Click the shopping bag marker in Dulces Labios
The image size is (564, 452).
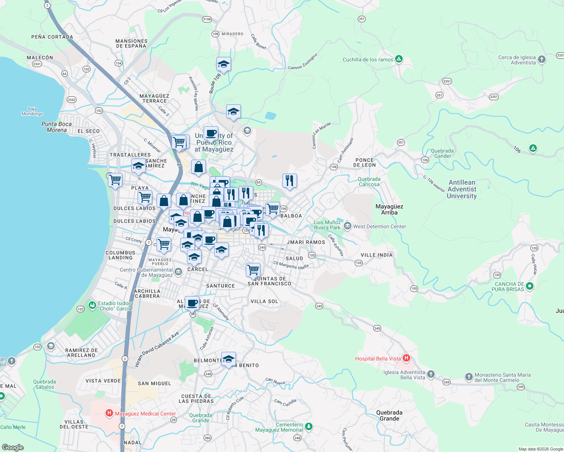(164, 201)
